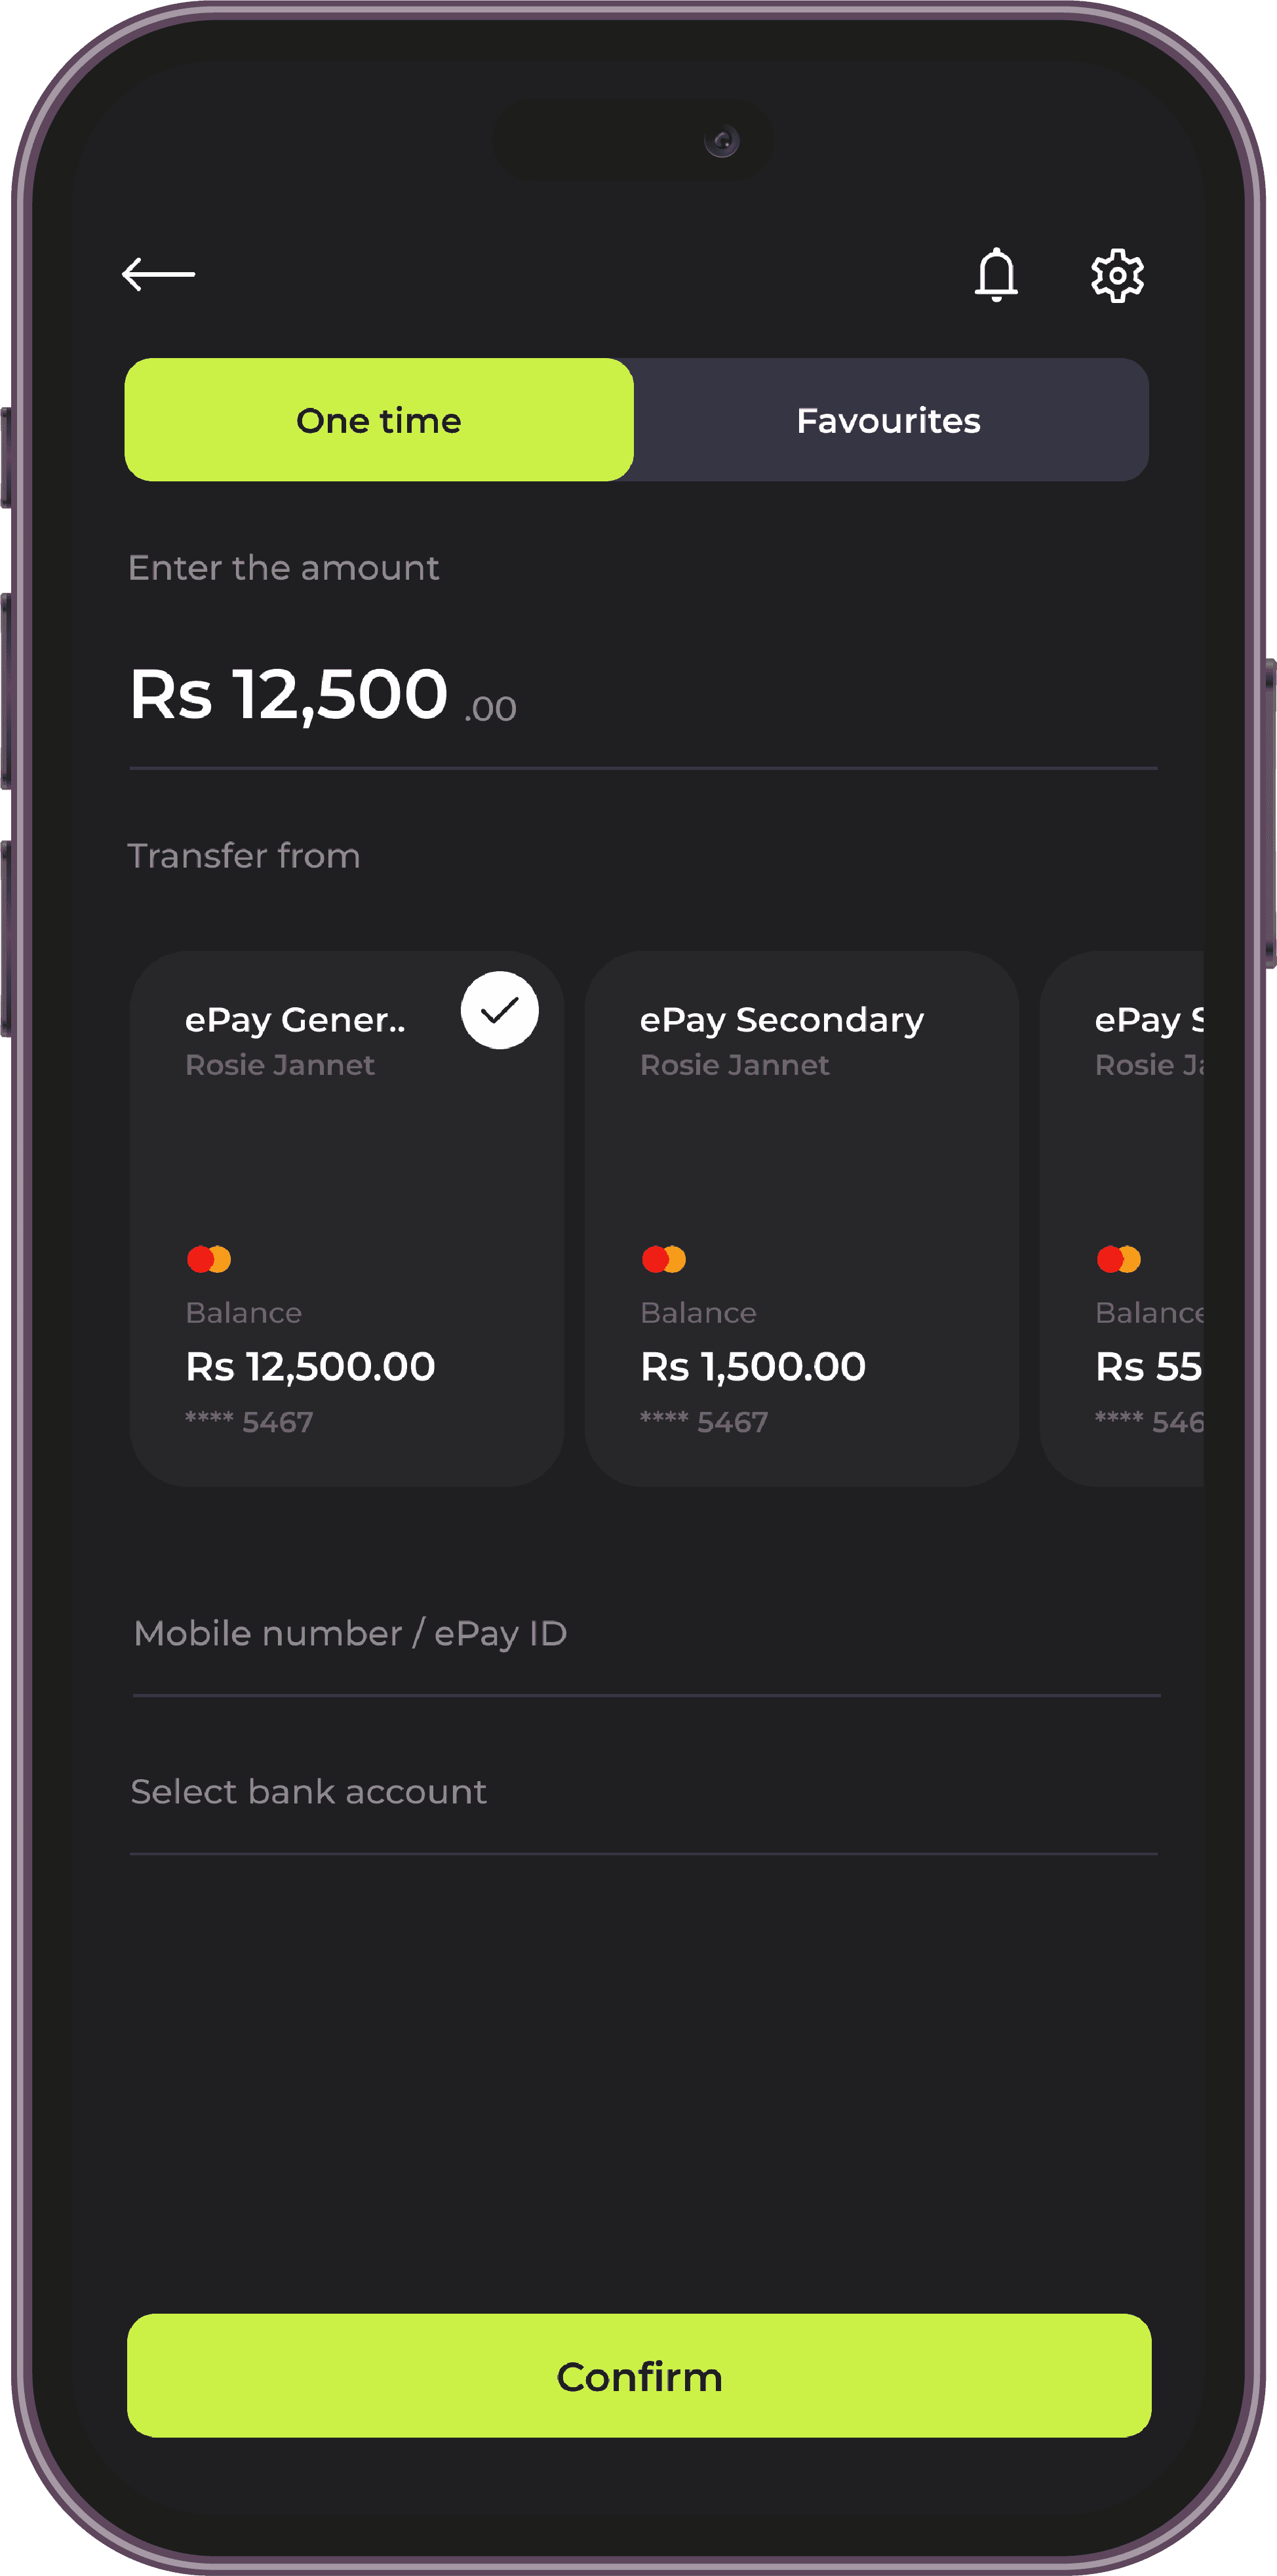
Task: Open notifications bell icon
Action: [996, 274]
